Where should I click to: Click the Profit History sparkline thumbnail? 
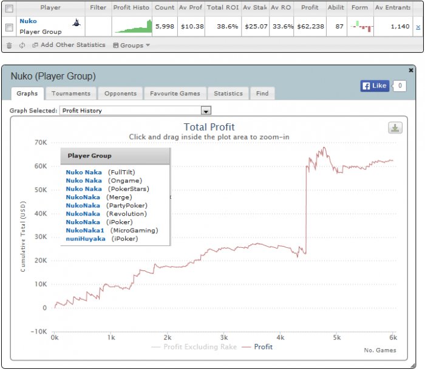(x=133, y=26)
